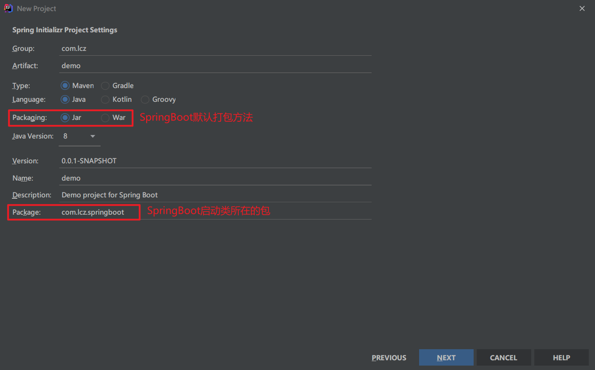Click the Name input field
Viewport: 595px width, 370px height.
[x=215, y=178]
